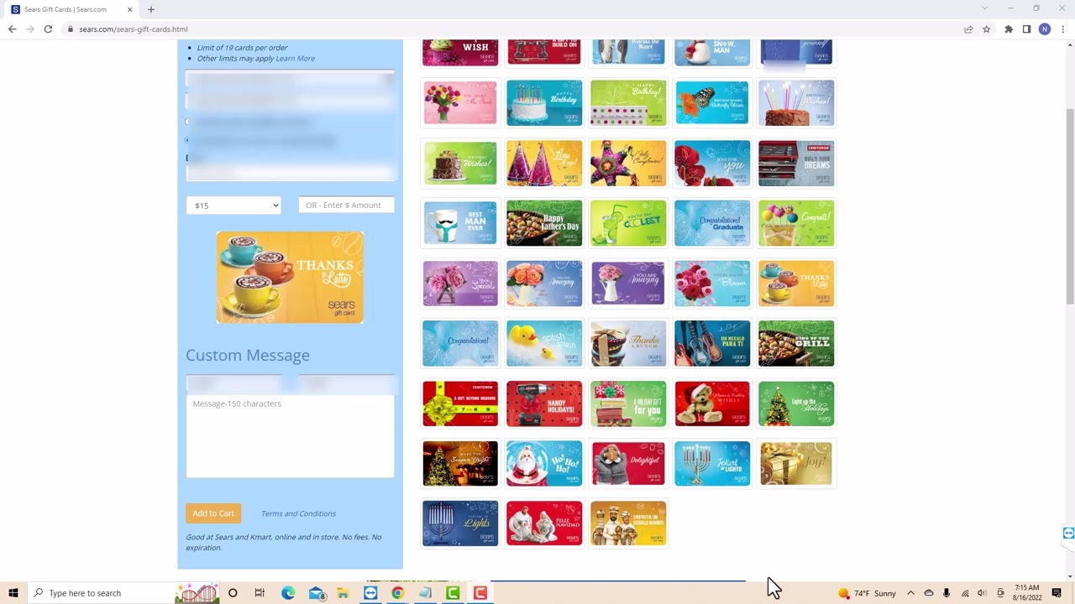Screen dimensions: 1075x604
Task: View site info lock icon
Action: pos(71,29)
